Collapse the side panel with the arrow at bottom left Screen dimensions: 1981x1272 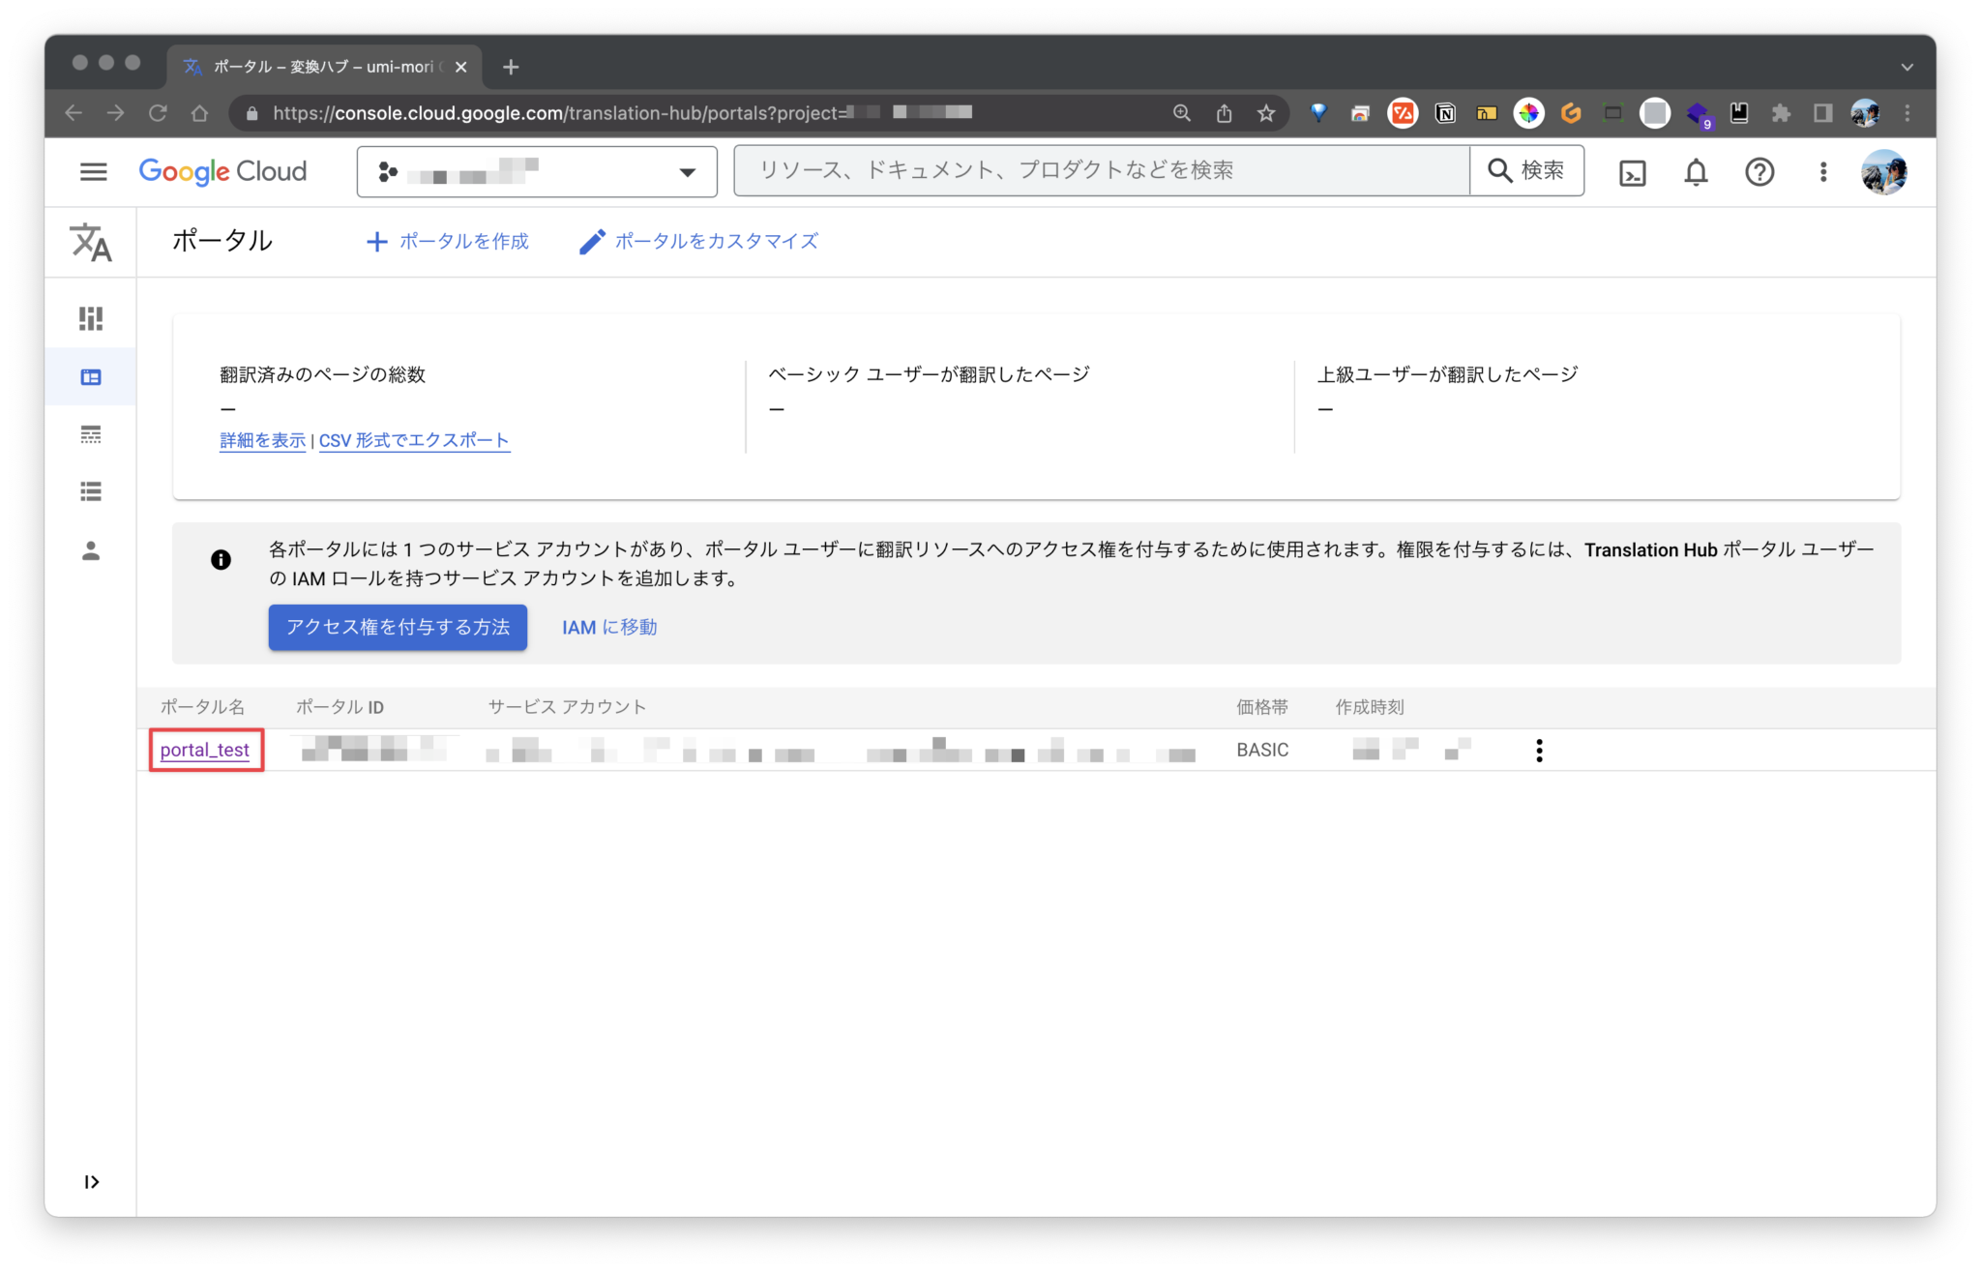[x=91, y=1181]
